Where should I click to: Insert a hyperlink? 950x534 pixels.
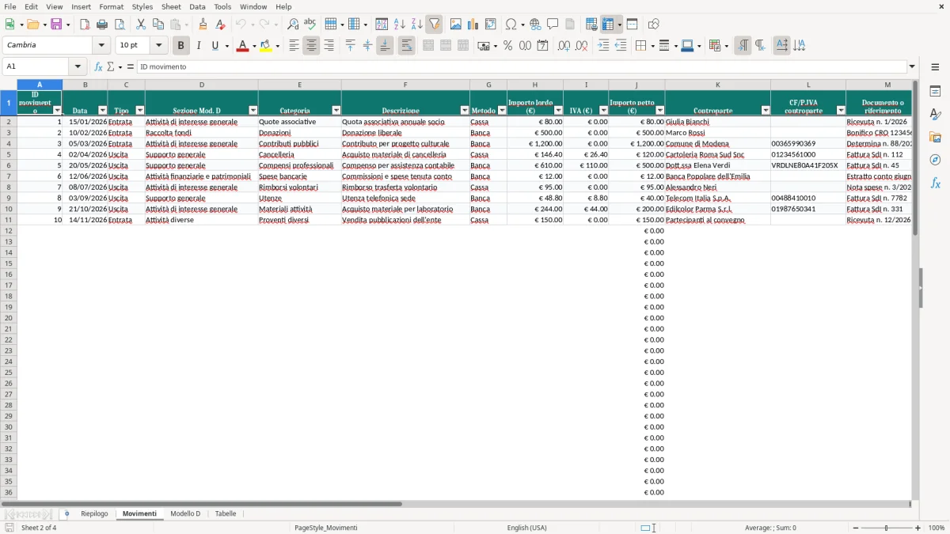click(535, 25)
